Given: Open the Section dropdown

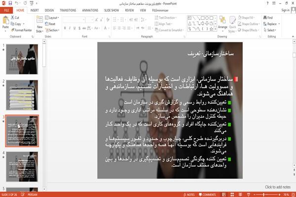Looking at the screenshot, I should click(52, 30).
